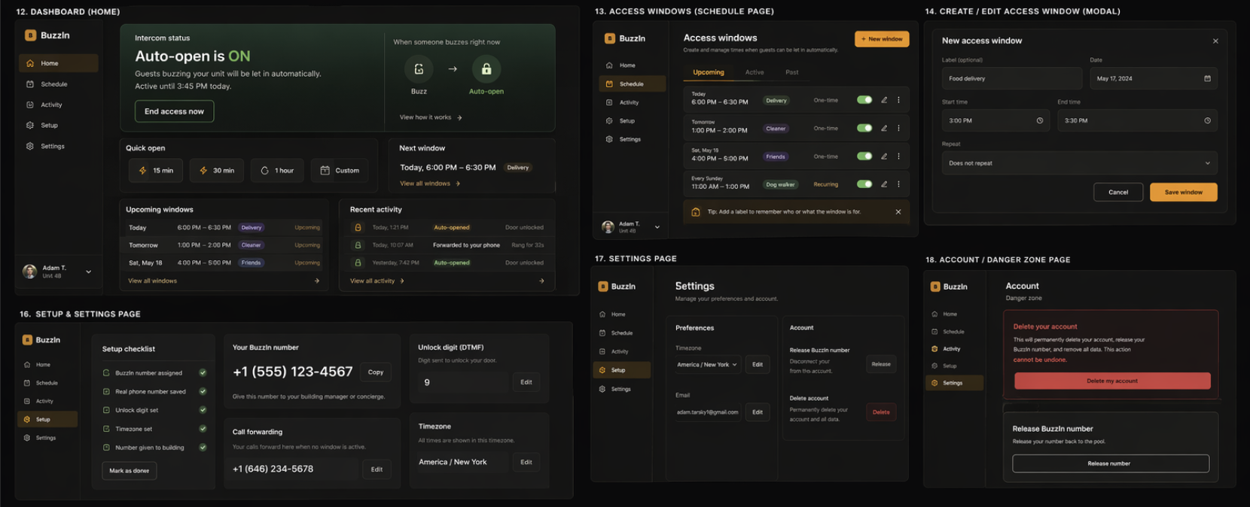Viewport: 1250px width, 507px height.
Task: Click the Buzz intercom icon in status card
Action: [x=419, y=69]
